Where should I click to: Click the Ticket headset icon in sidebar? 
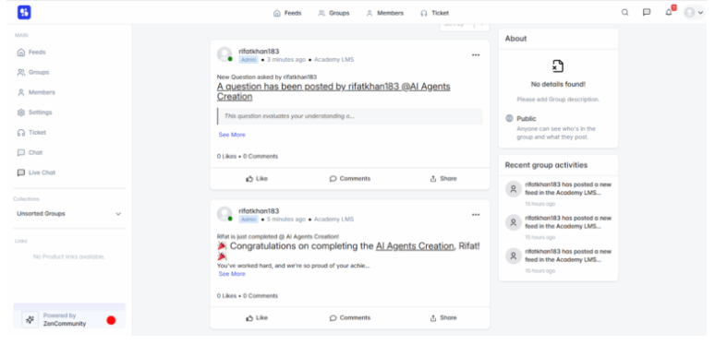(21, 133)
